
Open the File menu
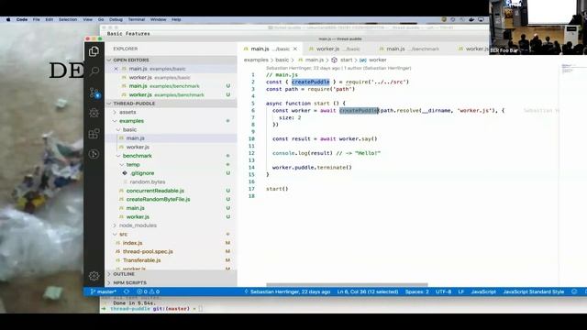(37, 19)
